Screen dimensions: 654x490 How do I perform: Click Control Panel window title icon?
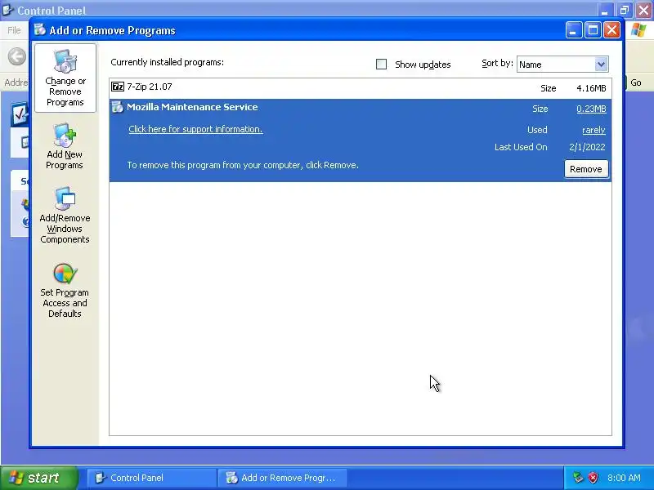[8, 10]
